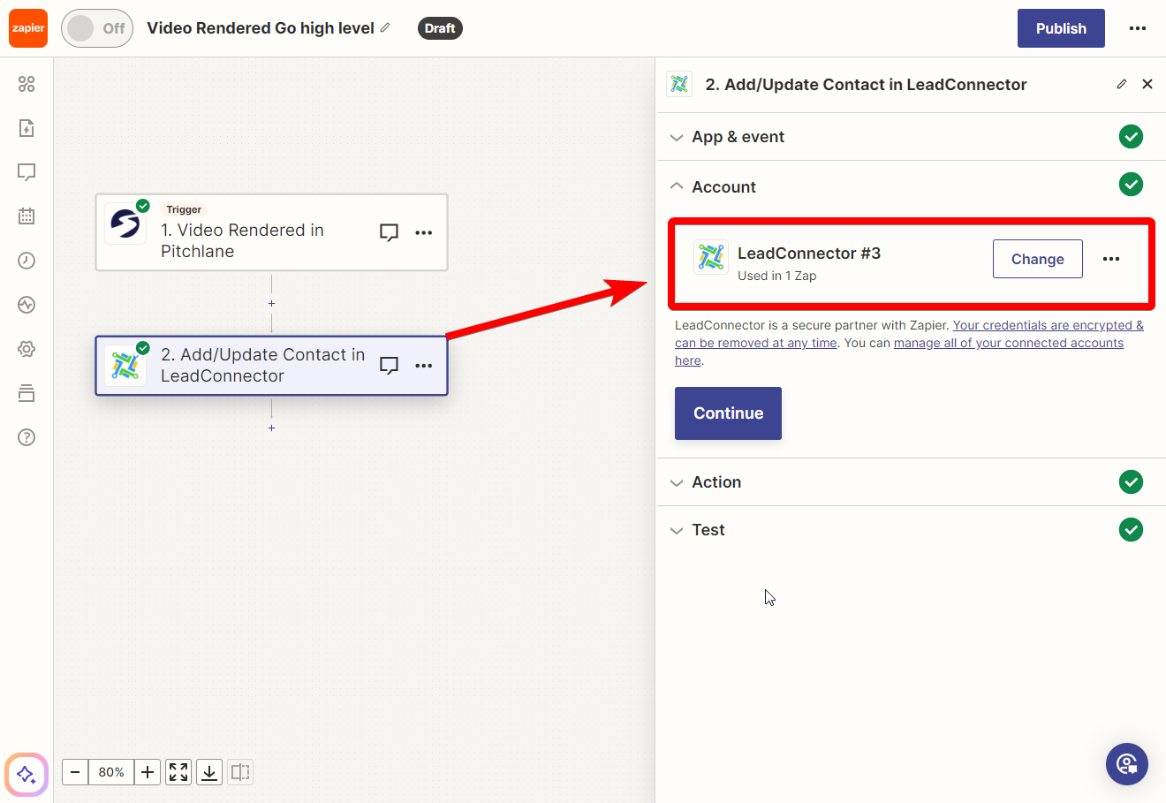Open the calendar schedule icon in sidebar
Screen dimensions: 1166x803
point(26,216)
